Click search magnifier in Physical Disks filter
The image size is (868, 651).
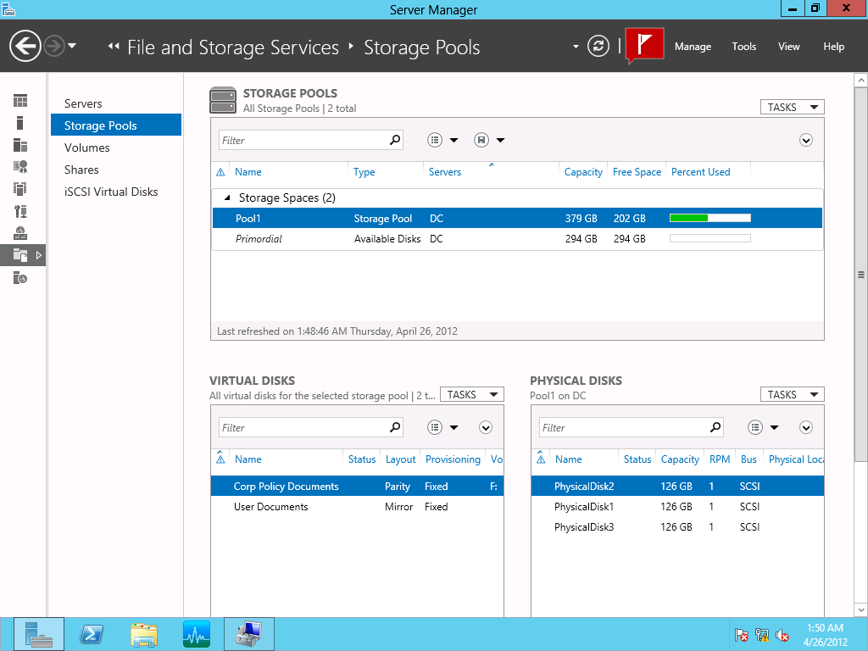[715, 427]
